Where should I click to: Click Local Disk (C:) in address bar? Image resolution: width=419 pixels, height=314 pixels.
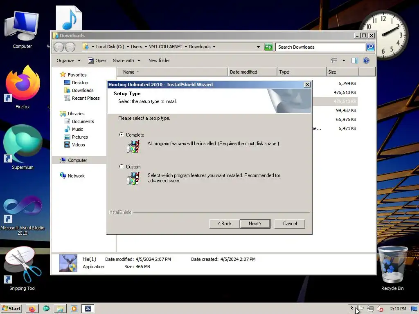coord(110,47)
